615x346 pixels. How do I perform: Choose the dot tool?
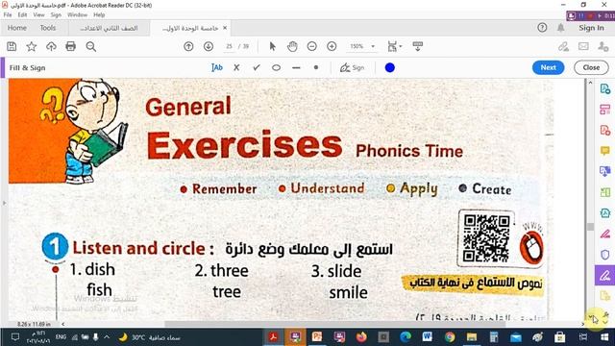click(316, 67)
